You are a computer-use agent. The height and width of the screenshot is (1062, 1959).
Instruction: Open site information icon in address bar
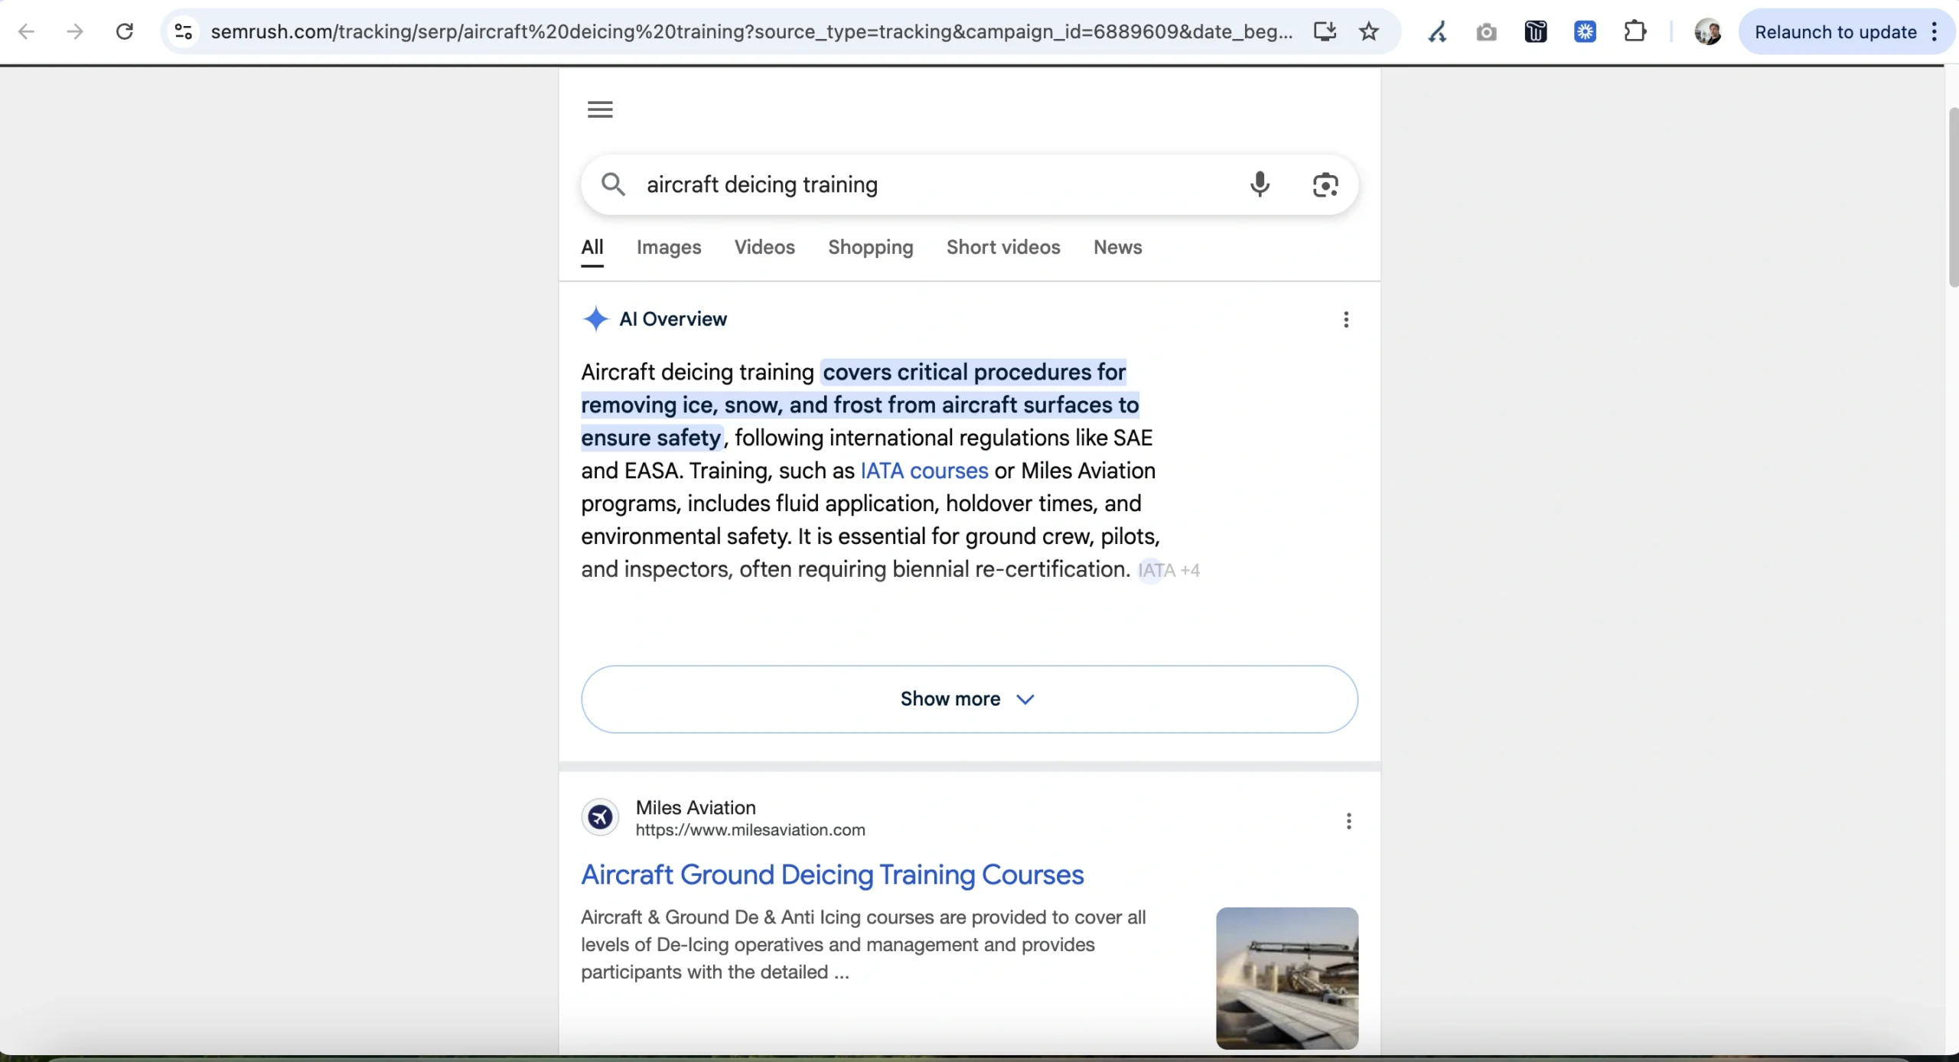point(183,31)
